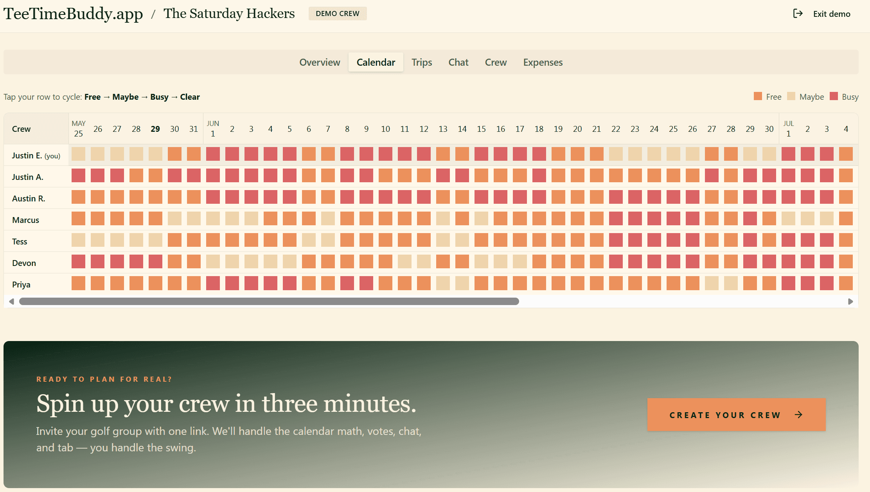
Task: Select the Calendar tab
Action: [376, 62]
